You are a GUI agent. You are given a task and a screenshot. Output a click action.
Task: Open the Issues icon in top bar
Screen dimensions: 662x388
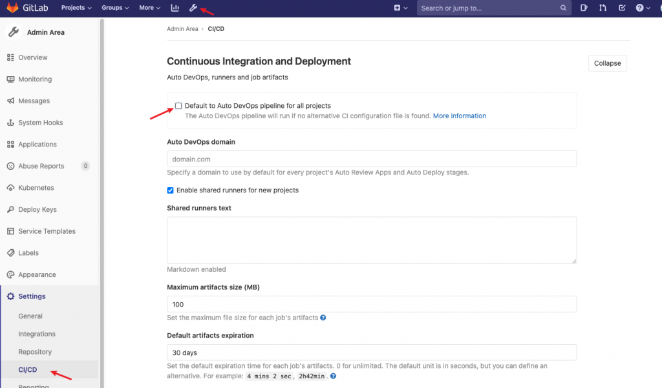pos(584,8)
